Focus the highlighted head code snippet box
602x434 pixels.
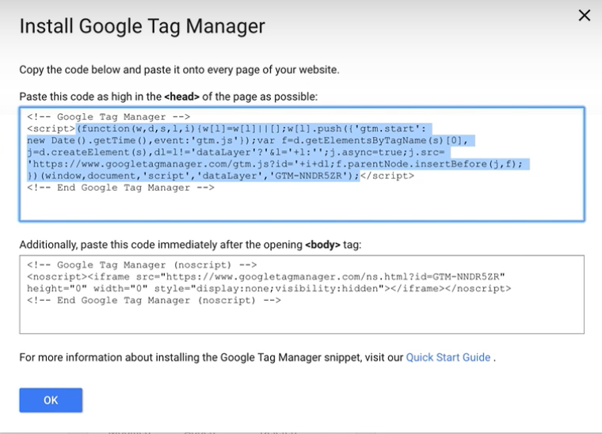coord(302,164)
